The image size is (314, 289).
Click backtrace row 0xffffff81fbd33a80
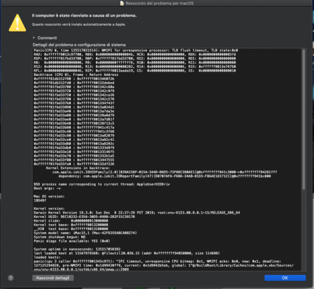pyautogui.click(x=74, y=115)
